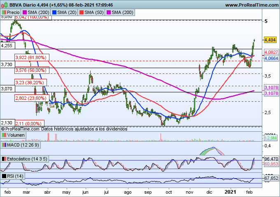Screen dimensions: 280x197
Task: Click the Fibonacci label 2,11 (0,00%)
Action: click(x=29, y=124)
